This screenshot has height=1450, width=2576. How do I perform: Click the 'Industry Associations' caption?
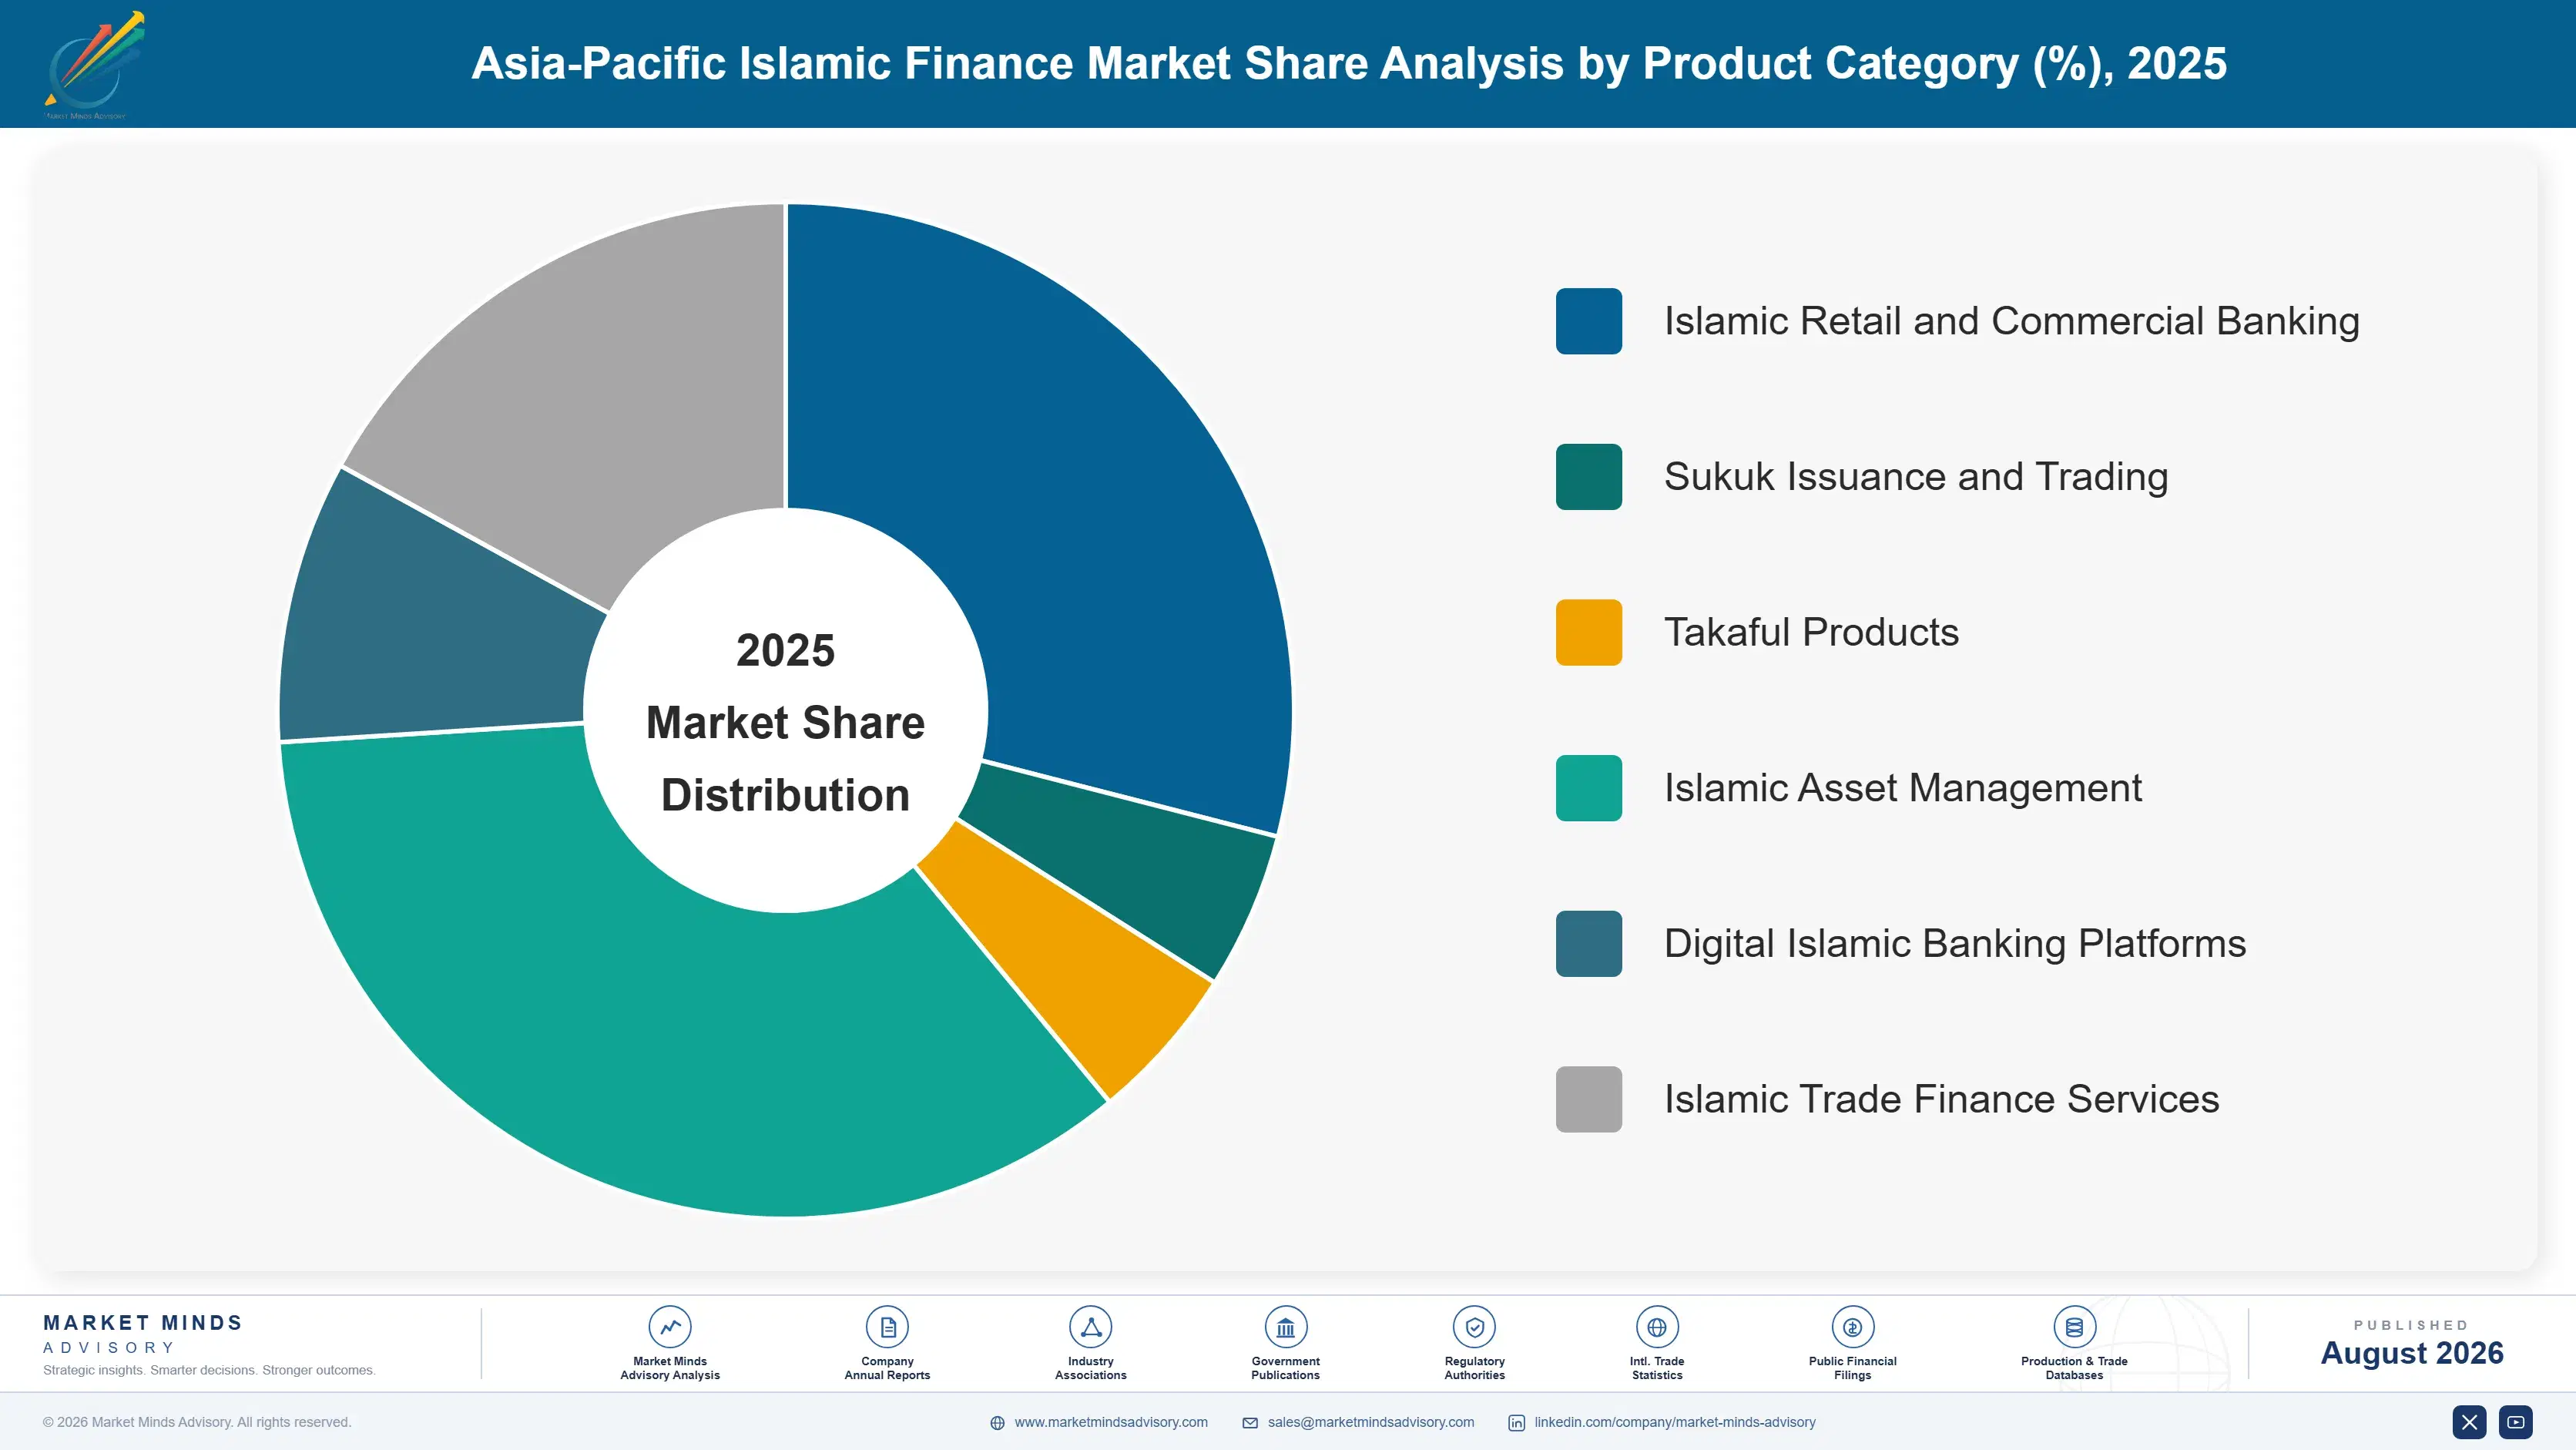point(1091,1368)
